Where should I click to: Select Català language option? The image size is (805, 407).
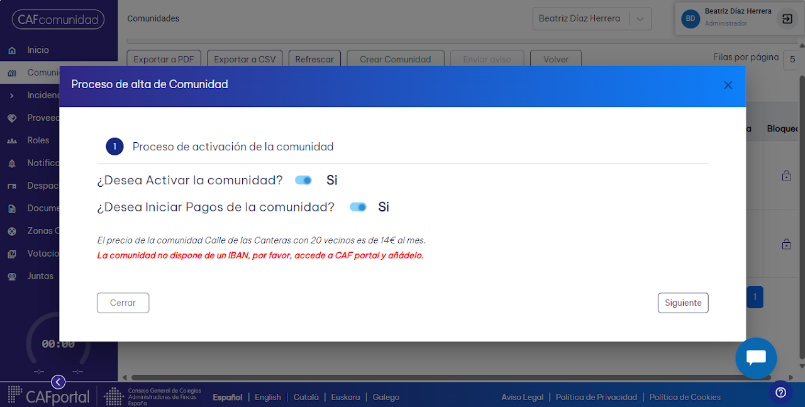(306, 397)
